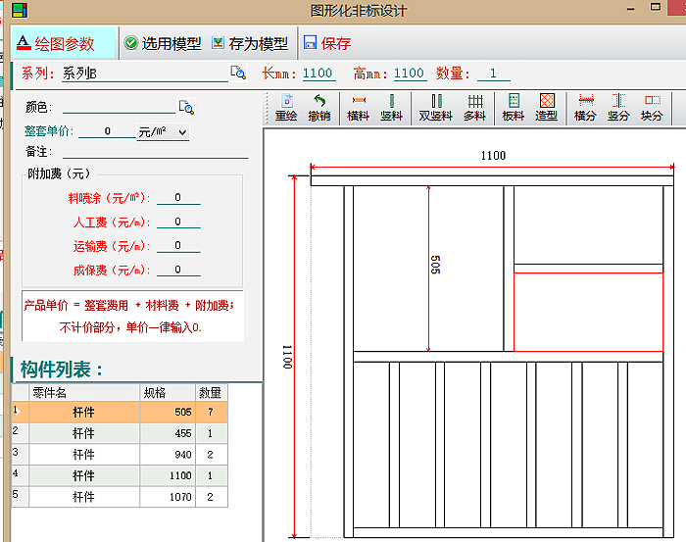
Task: Switch to 绘图参数 tab
Action: click(x=63, y=43)
